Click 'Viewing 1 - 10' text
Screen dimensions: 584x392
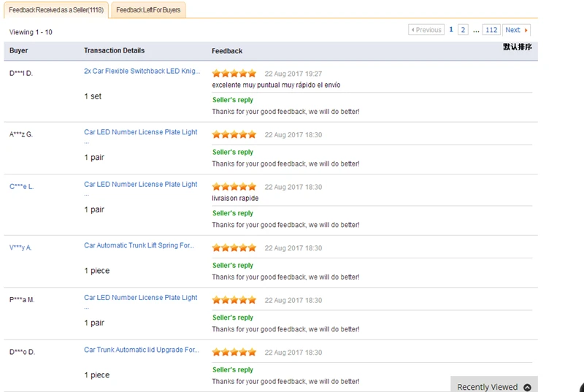[x=31, y=32]
